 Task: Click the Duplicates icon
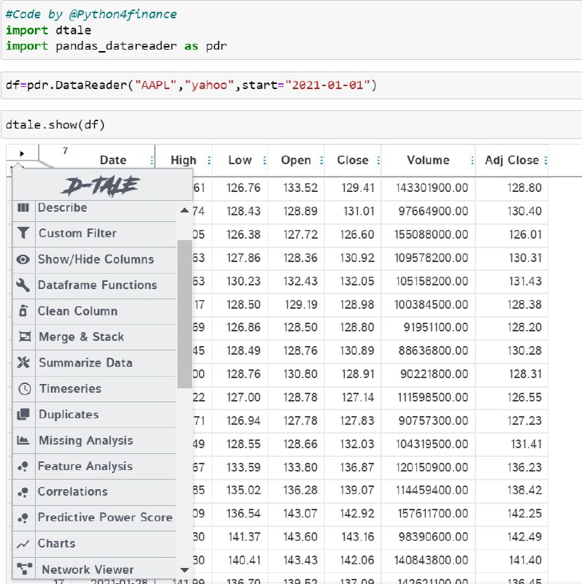pyautogui.click(x=23, y=414)
